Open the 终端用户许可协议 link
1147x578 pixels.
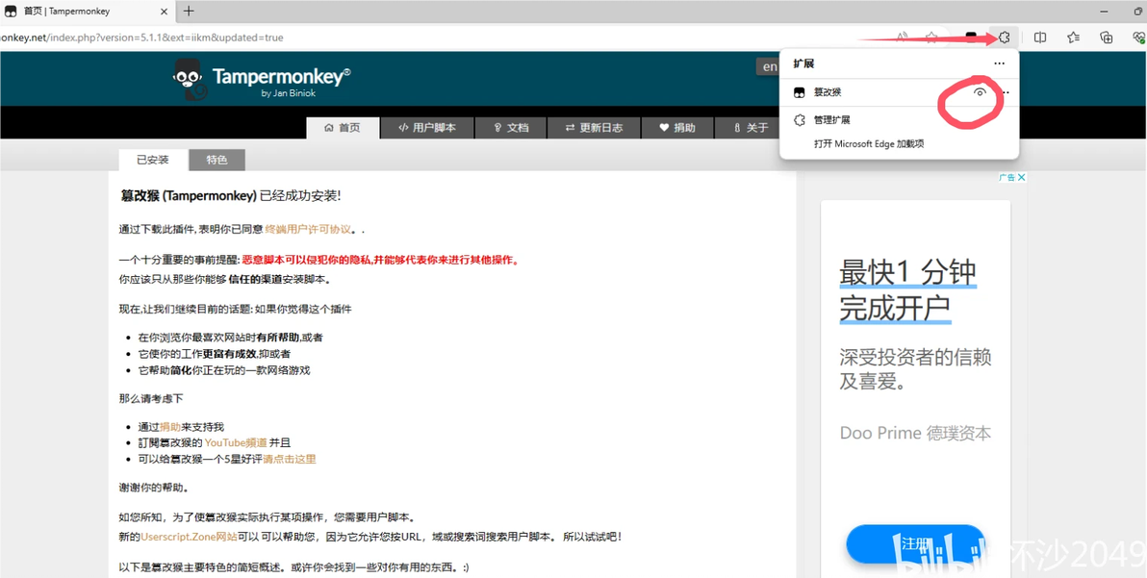pos(308,229)
